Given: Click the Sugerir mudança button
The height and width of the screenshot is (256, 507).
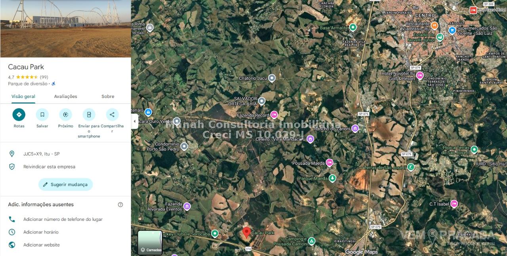Looking at the screenshot, I should tap(65, 184).
